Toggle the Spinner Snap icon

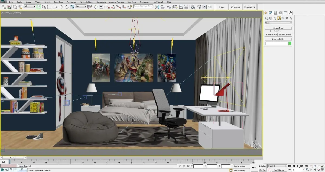[x=124, y=7]
